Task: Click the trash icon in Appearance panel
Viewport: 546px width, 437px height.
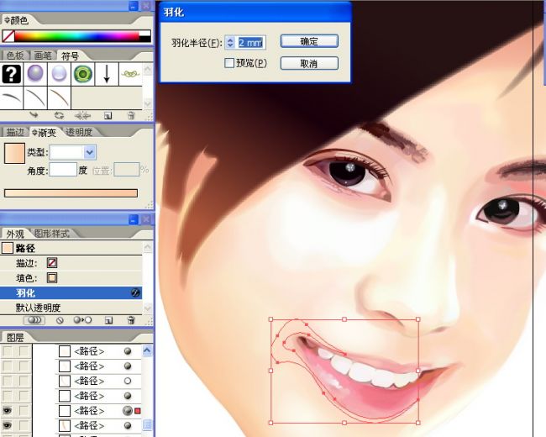Action: pos(131,320)
